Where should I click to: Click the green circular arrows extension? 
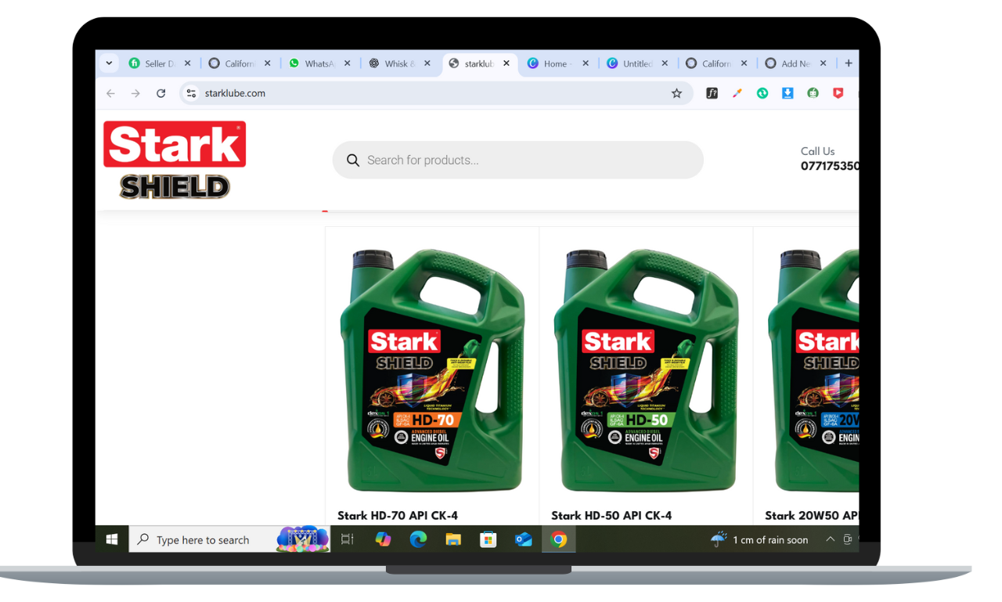click(x=762, y=93)
